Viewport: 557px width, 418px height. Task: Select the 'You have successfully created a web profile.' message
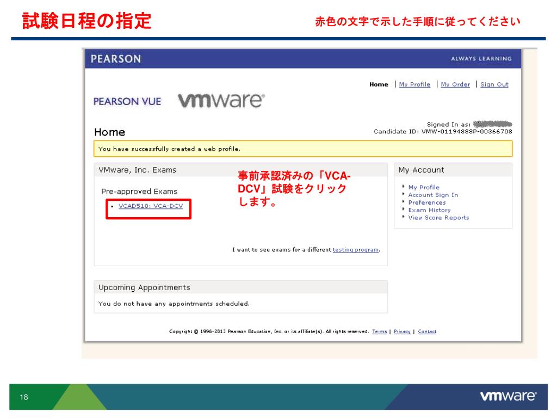(302, 149)
